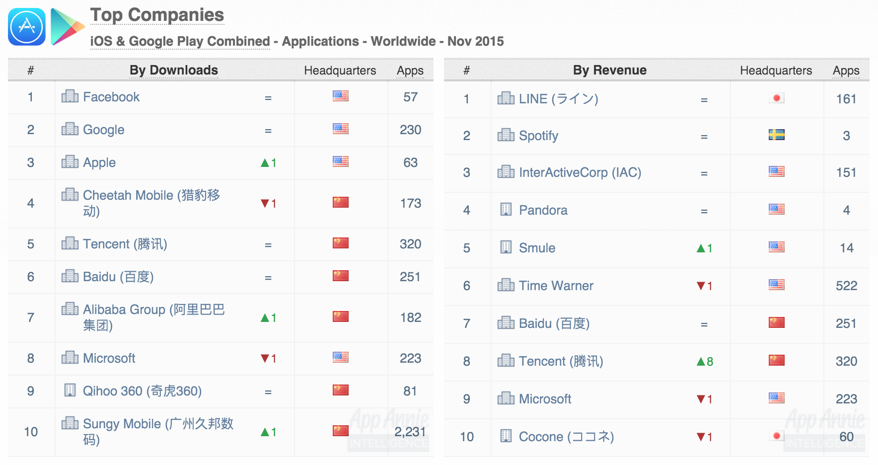
Task: Click the building icon beside Spotify
Action: point(506,135)
